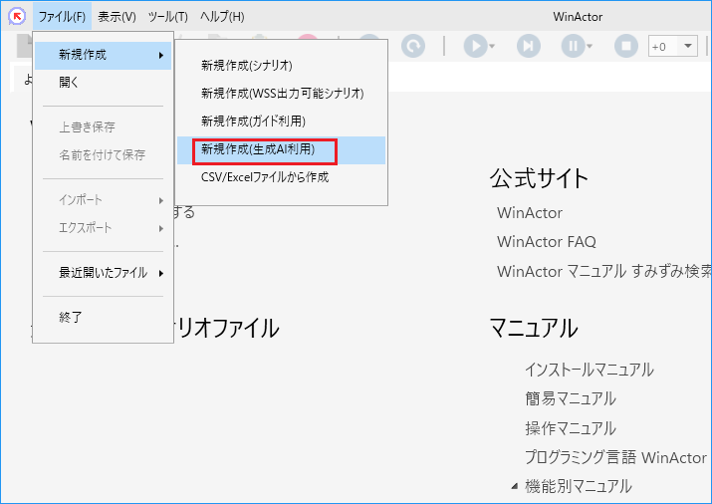Select 新規作成(シナリオ) from the submenu

(281, 66)
